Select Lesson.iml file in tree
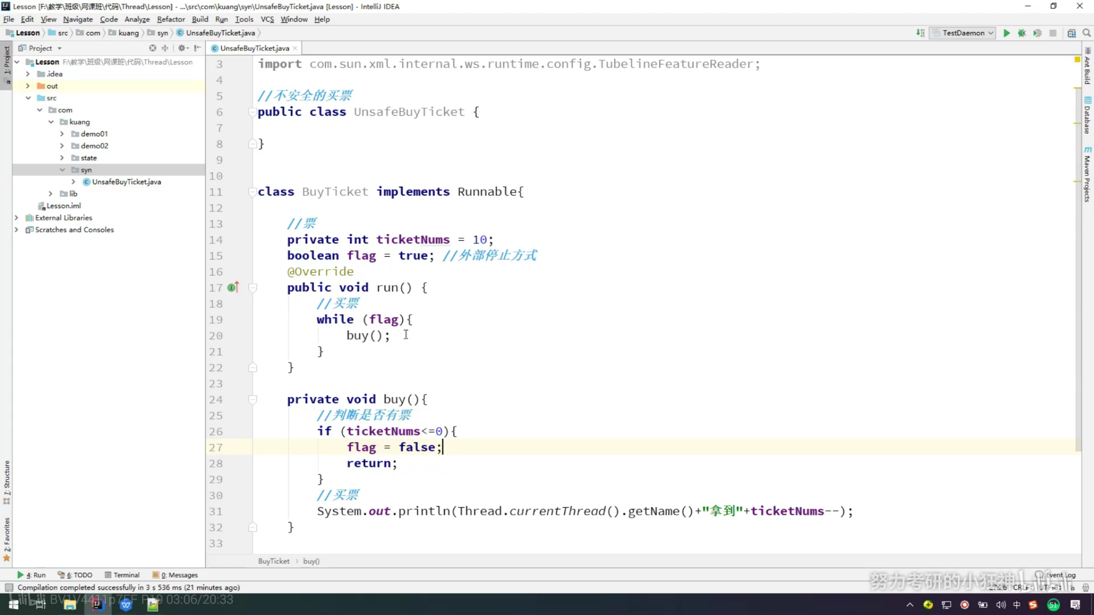The height and width of the screenshot is (615, 1094). [x=64, y=206]
